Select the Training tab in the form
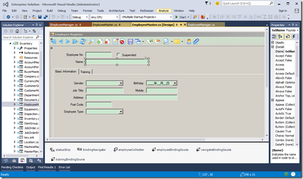The height and width of the screenshot is (179, 303). pyautogui.click(x=85, y=72)
